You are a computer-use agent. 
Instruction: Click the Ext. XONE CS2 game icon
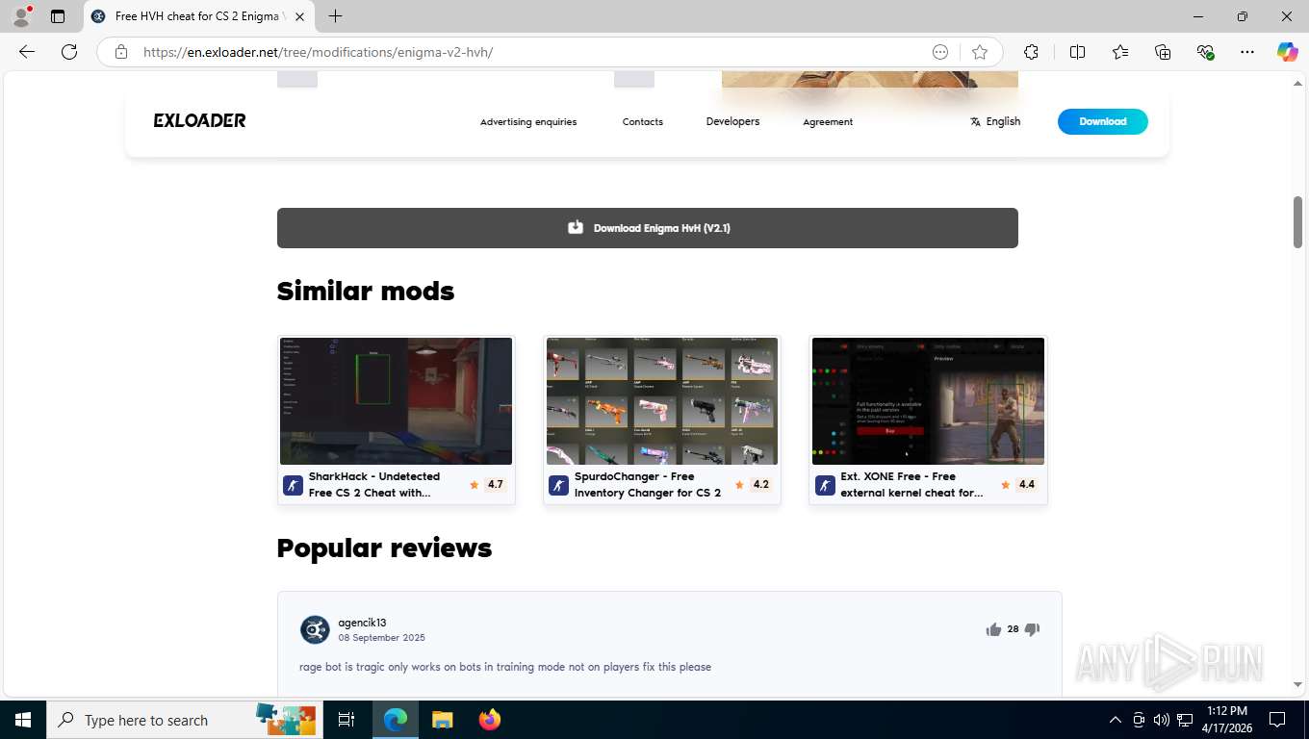click(x=825, y=485)
